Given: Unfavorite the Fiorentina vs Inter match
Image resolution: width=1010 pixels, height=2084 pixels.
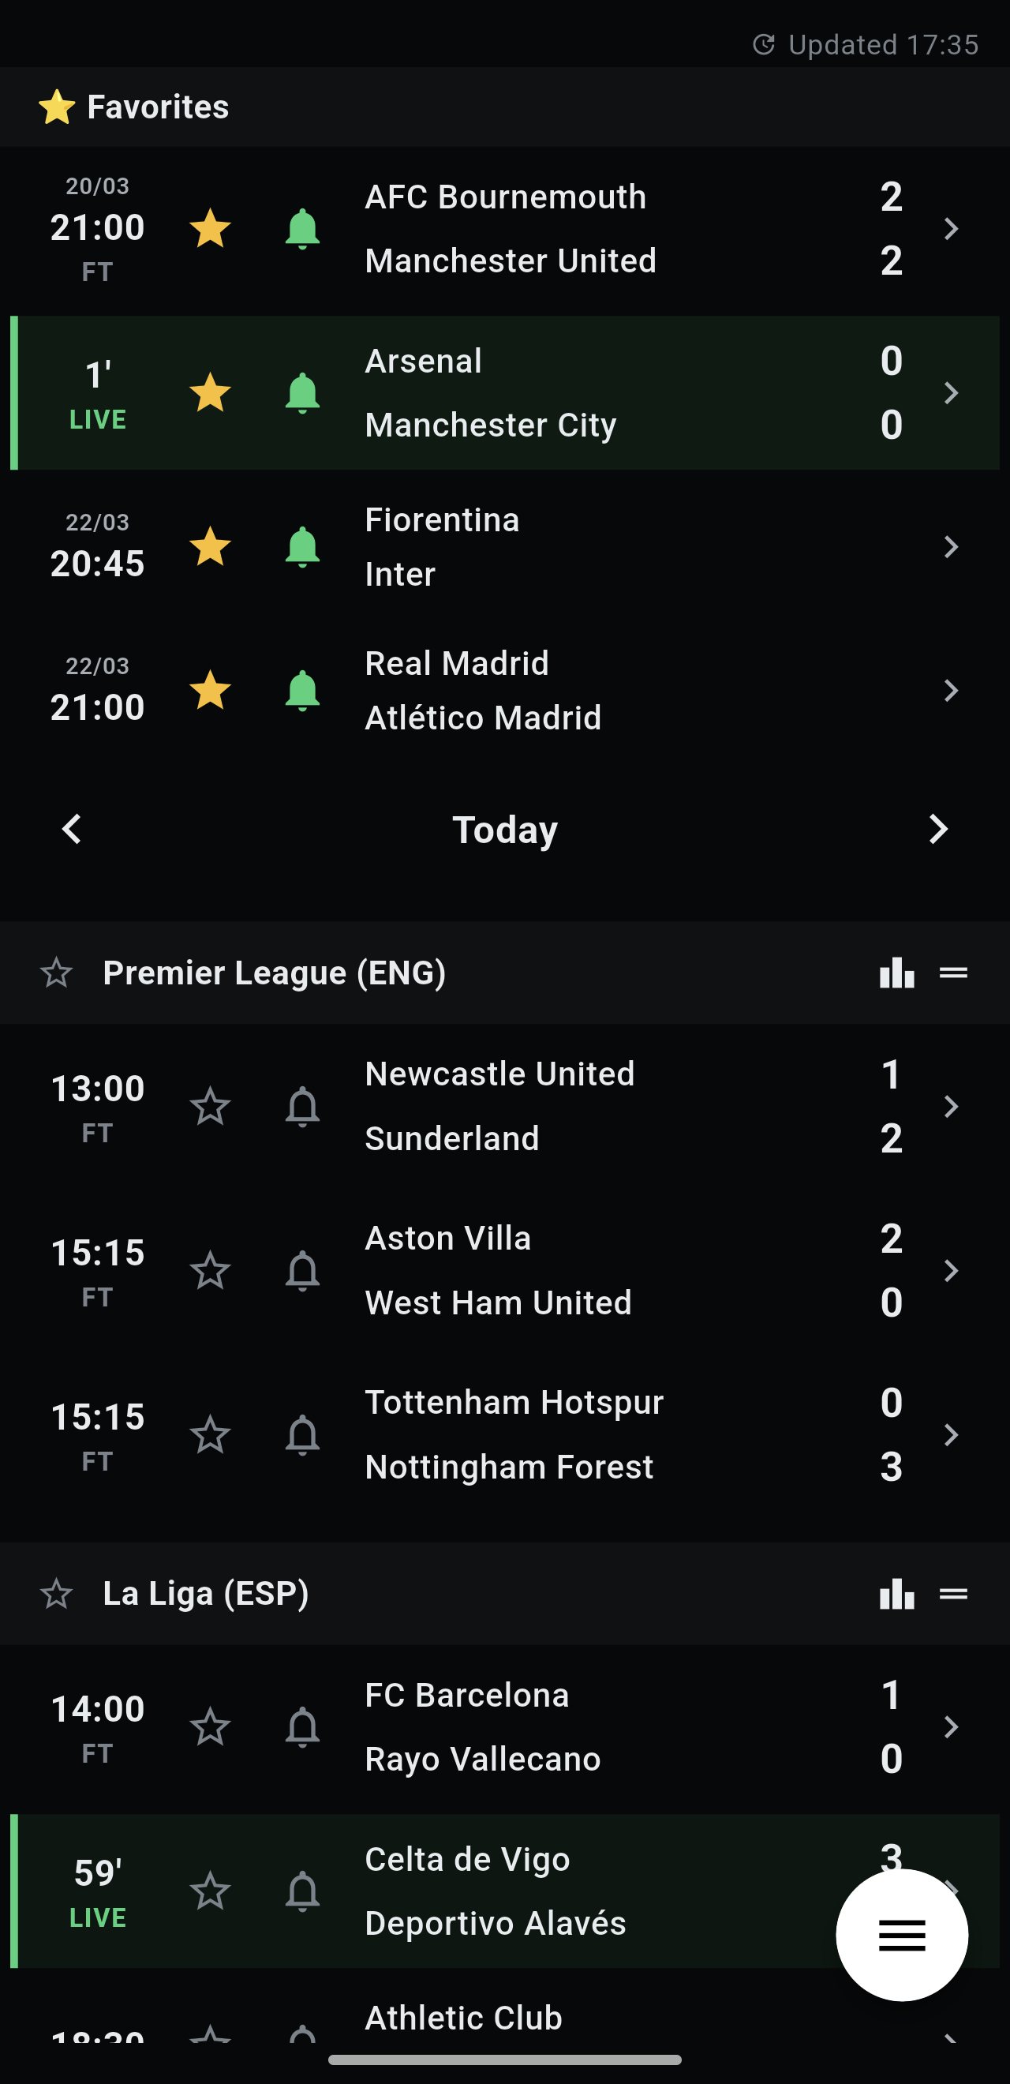Looking at the screenshot, I should point(210,547).
